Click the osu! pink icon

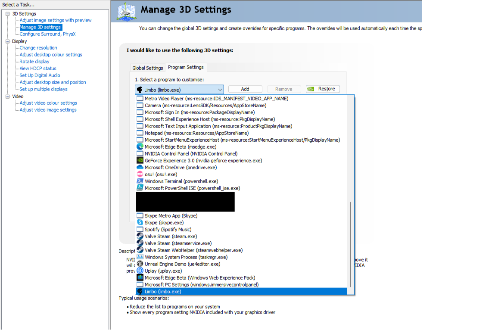[x=140, y=174]
